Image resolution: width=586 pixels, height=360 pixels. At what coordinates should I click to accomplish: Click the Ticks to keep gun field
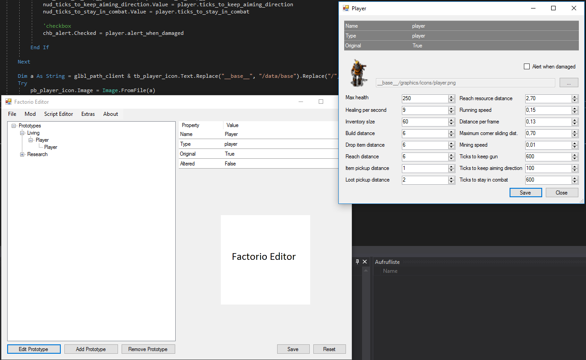(x=548, y=157)
